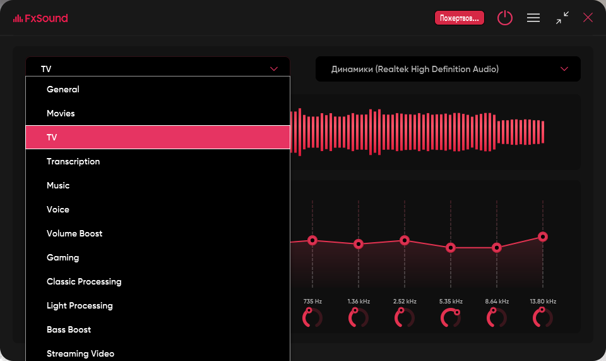Viewport: 606px width, 361px height.
Task: Switch to mini mode with arrows icon
Action: [x=562, y=18]
